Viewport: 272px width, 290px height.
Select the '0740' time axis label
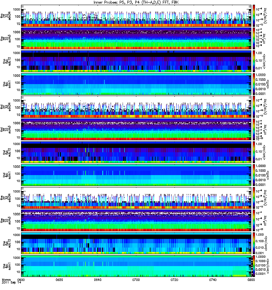pyautogui.click(x=213, y=280)
